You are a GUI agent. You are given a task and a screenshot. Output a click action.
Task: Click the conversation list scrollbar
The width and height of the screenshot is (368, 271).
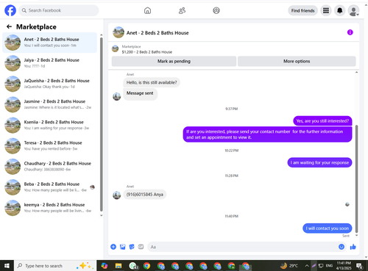102,124
